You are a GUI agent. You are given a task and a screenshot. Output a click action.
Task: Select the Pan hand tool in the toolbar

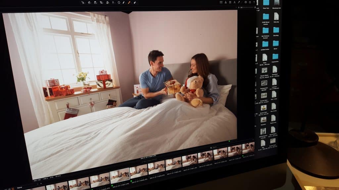coord(89,3)
